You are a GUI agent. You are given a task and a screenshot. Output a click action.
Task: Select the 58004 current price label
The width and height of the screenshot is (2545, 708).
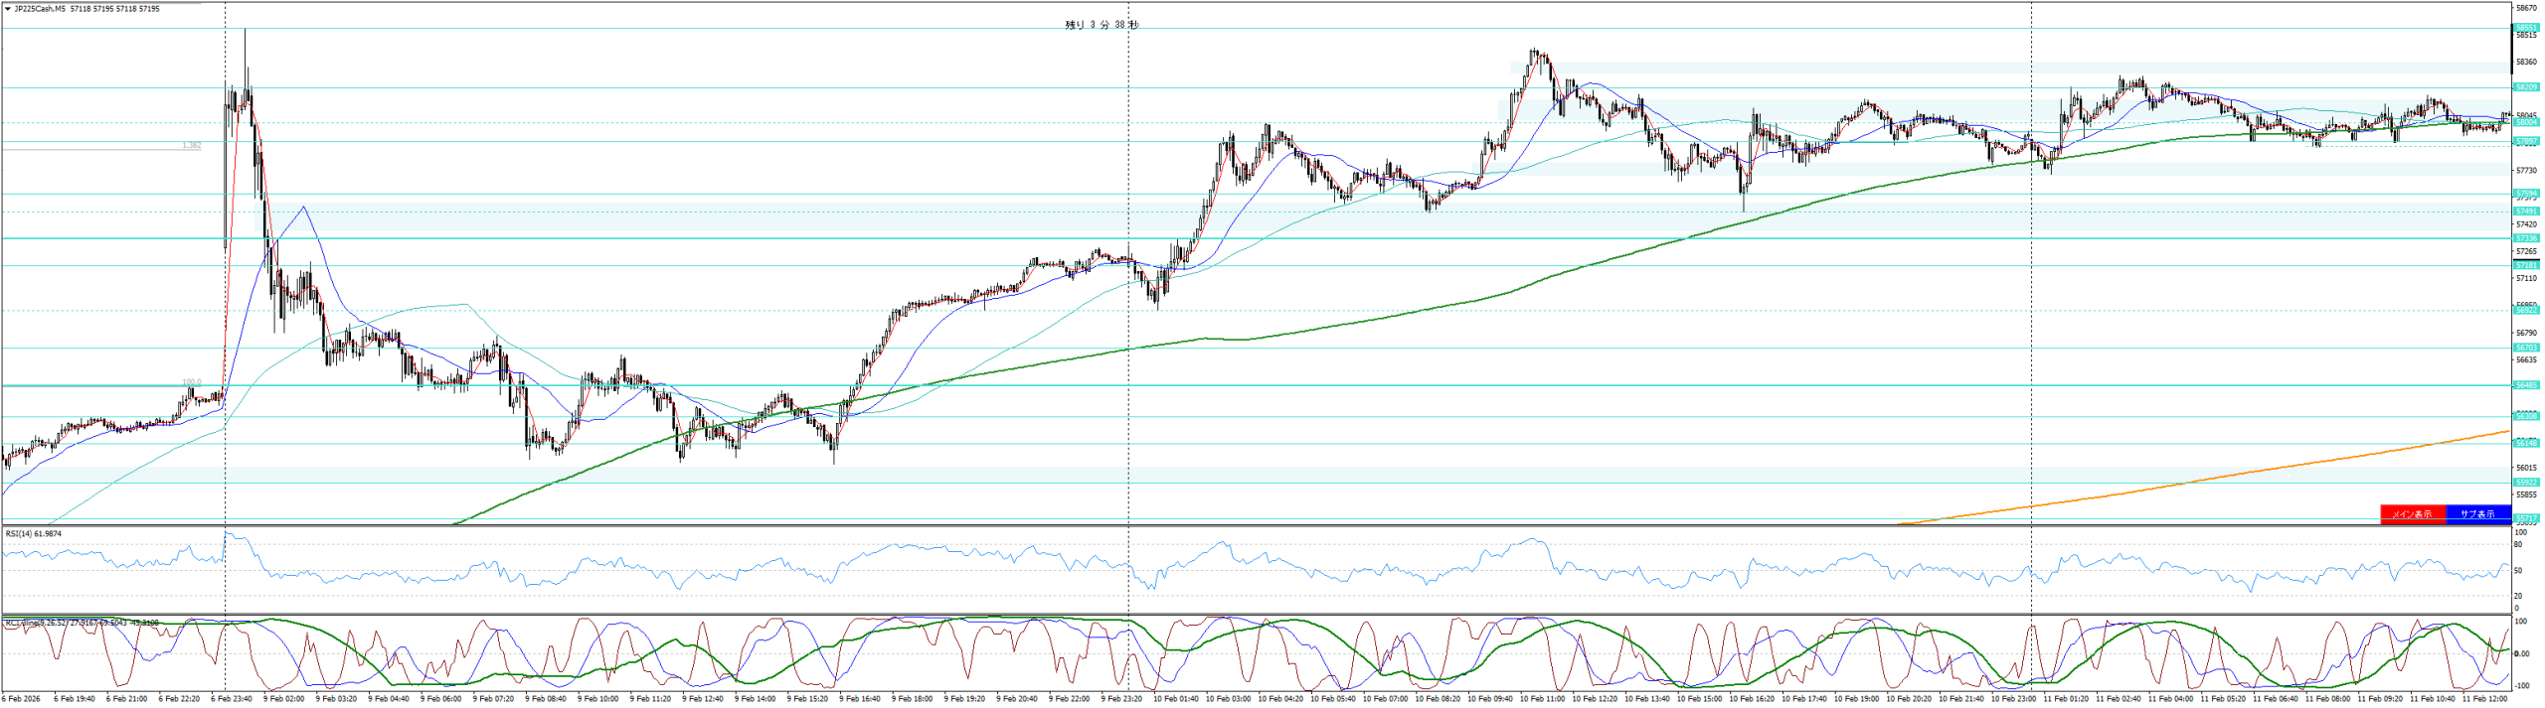(x=2525, y=122)
